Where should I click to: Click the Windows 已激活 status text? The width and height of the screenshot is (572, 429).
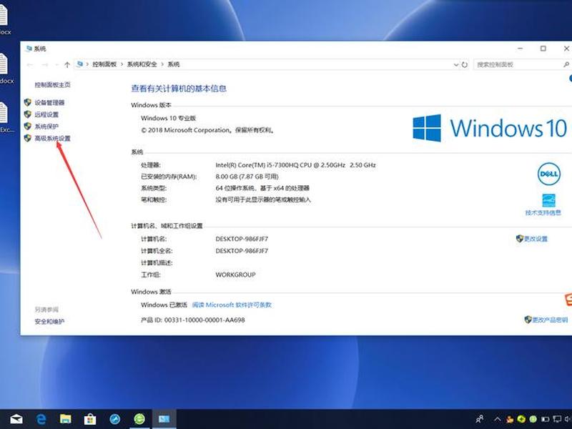pos(164,305)
